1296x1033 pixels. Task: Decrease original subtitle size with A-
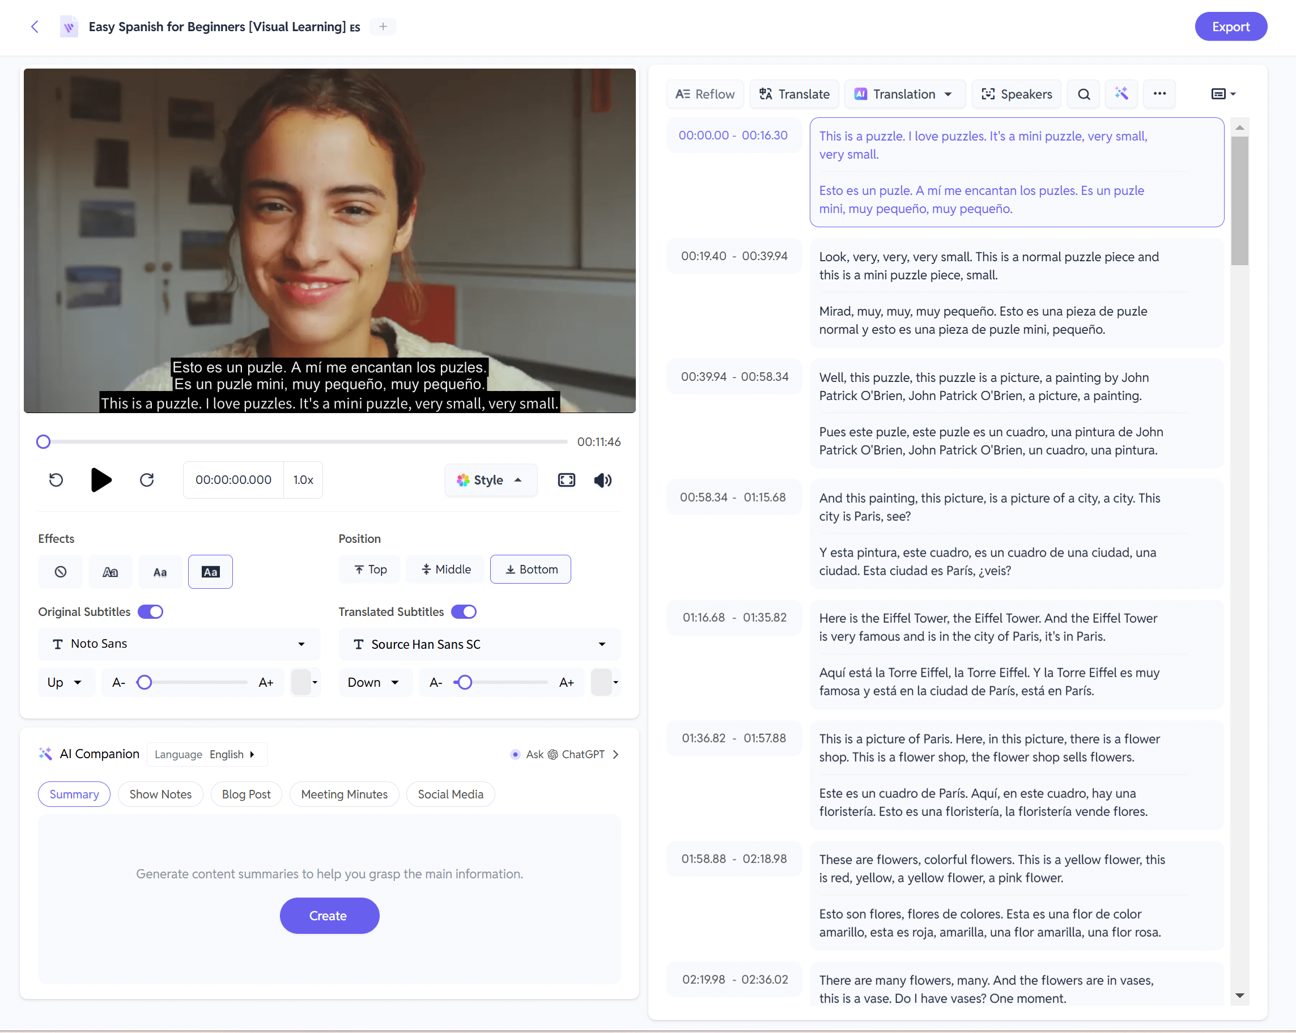click(118, 682)
